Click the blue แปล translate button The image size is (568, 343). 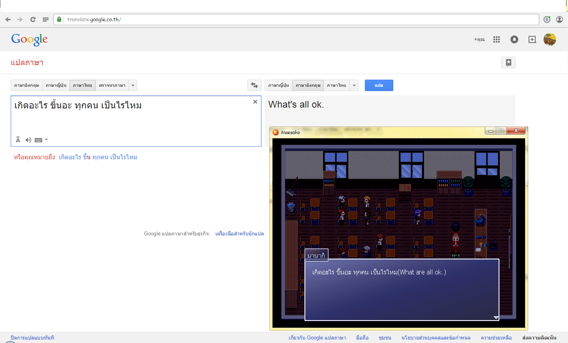point(379,85)
